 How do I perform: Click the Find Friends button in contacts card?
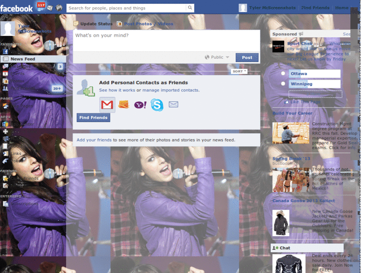click(x=94, y=118)
